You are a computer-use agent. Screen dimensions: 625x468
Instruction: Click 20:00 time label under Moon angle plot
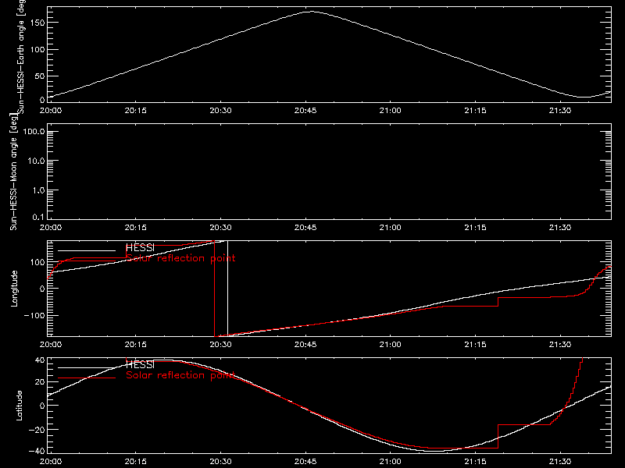click(51, 227)
